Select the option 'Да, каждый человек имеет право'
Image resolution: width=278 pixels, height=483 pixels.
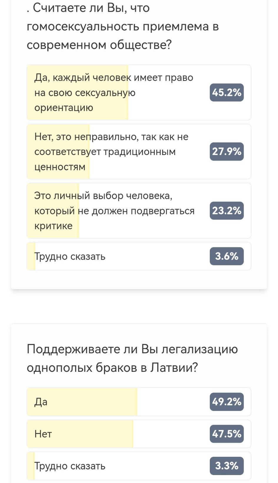click(x=139, y=92)
